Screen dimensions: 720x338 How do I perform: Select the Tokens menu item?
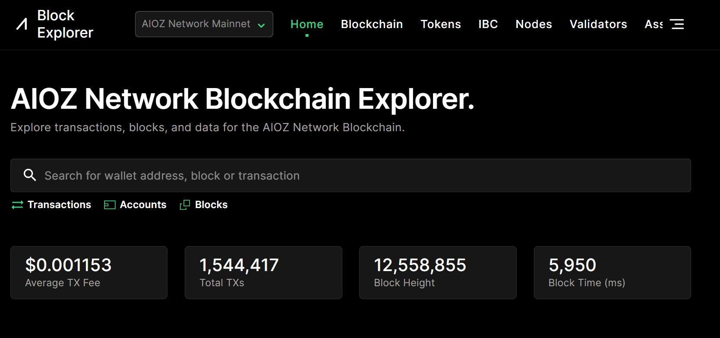(x=441, y=24)
